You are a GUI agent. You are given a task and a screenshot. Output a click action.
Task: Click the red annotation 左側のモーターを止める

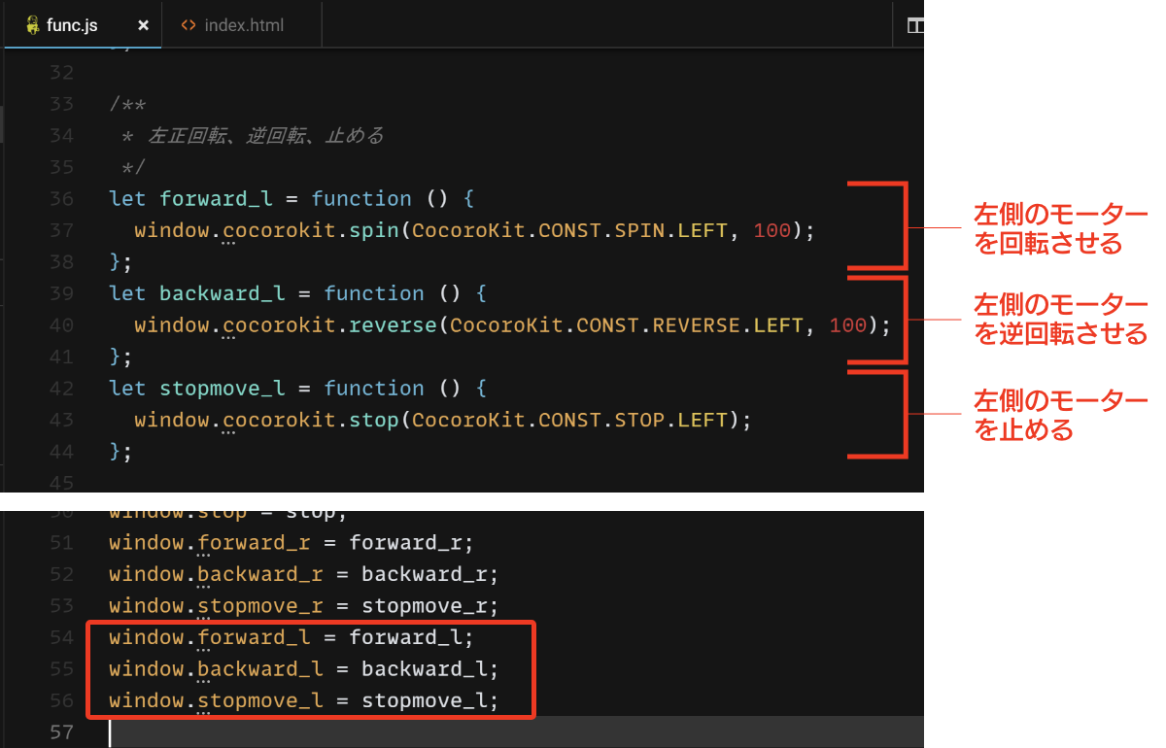[x=1059, y=415]
